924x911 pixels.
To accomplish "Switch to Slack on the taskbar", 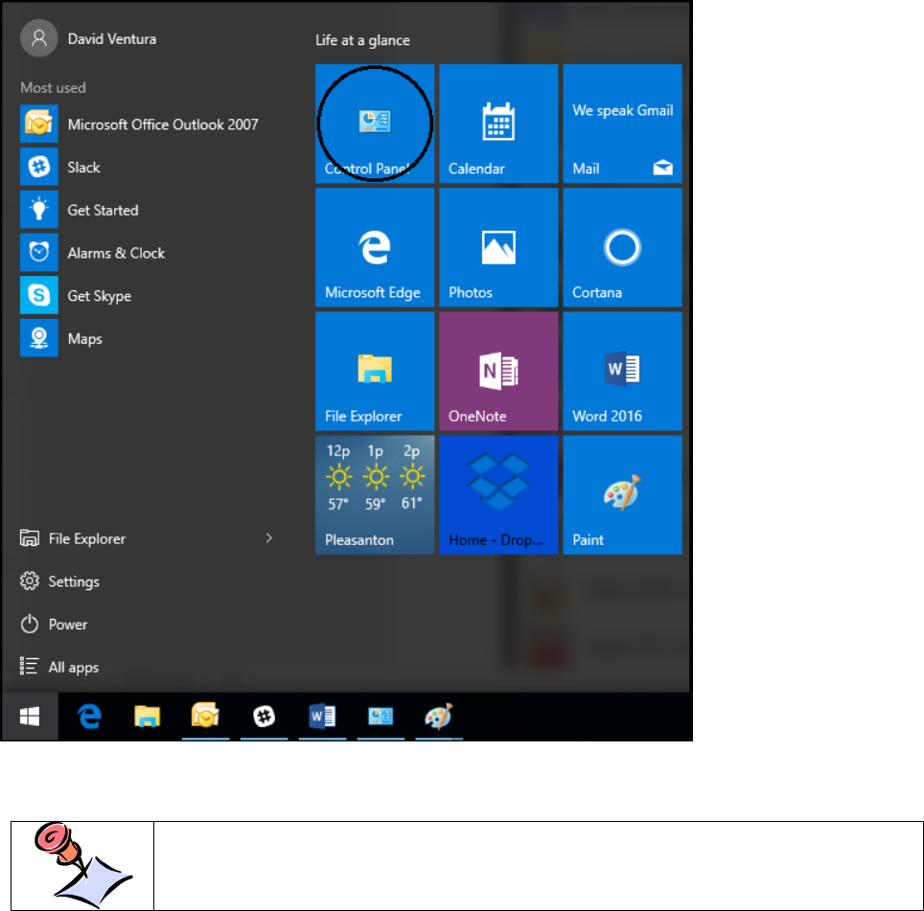I will (x=264, y=717).
